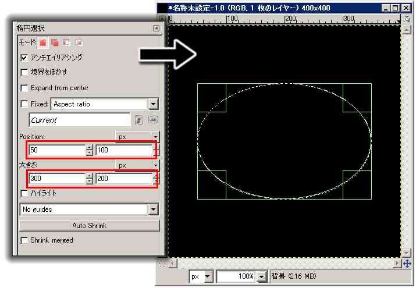Viewport: 416px width, 288px height.
Task: Click size height field showing 200
Action: click(124, 179)
